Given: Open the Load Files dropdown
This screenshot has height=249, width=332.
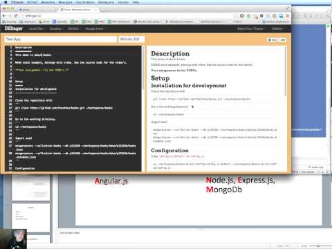Looking at the screenshot, I should (x=37, y=28).
